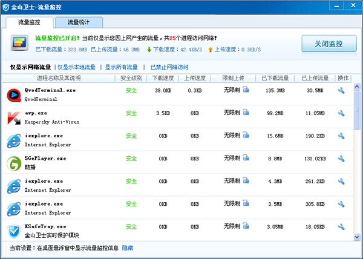Select the 仅显示网络流量 filter
363x259 pixels.
(x=30, y=67)
